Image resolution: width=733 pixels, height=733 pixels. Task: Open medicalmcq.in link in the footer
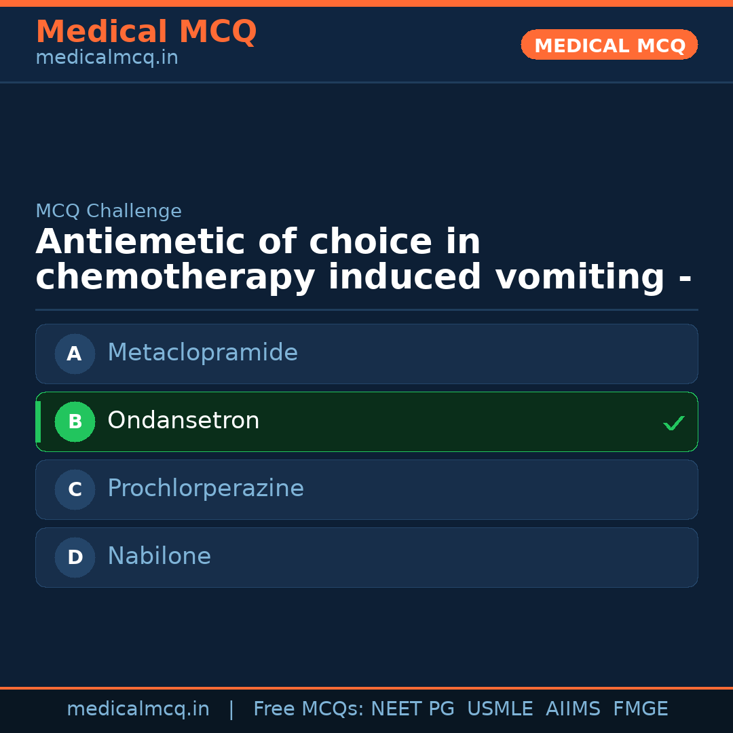[138, 709]
